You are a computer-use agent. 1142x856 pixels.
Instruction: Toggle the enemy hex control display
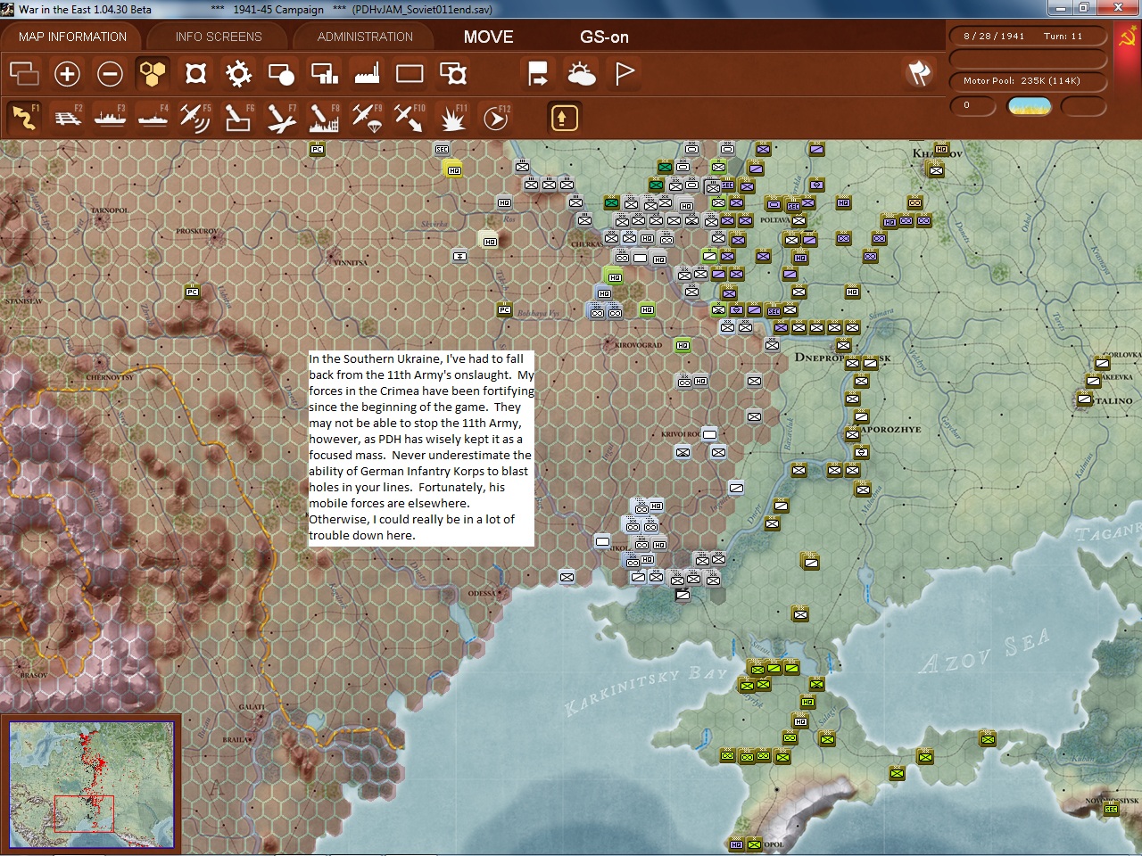pyautogui.click(x=195, y=73)
